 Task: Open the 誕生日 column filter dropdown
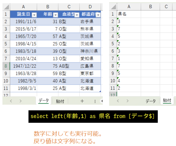34,15
